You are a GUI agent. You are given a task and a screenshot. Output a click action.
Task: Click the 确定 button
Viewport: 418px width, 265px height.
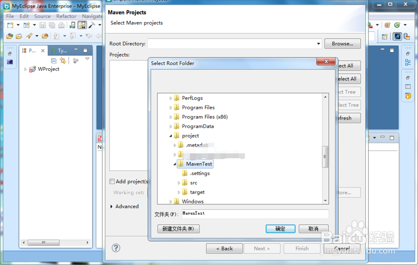[x=280, y=229]
